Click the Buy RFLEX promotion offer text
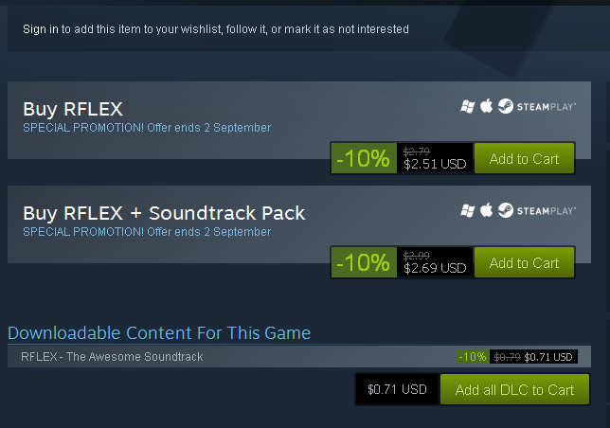Image resolution: width=610 pixels, height=428 pixels. (x=147, y=128)
